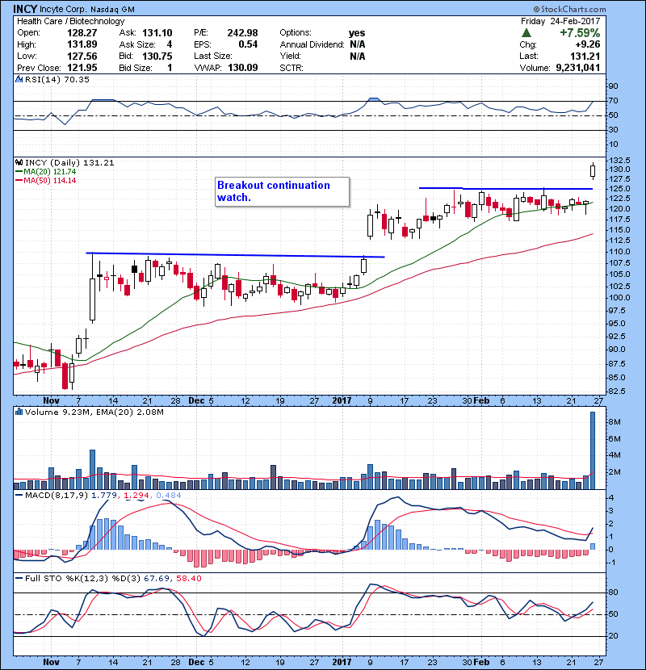Viewport: 646px width, 670px height.
Task: Click the Feb label under the stochastic panel
Action: [481, 662]
